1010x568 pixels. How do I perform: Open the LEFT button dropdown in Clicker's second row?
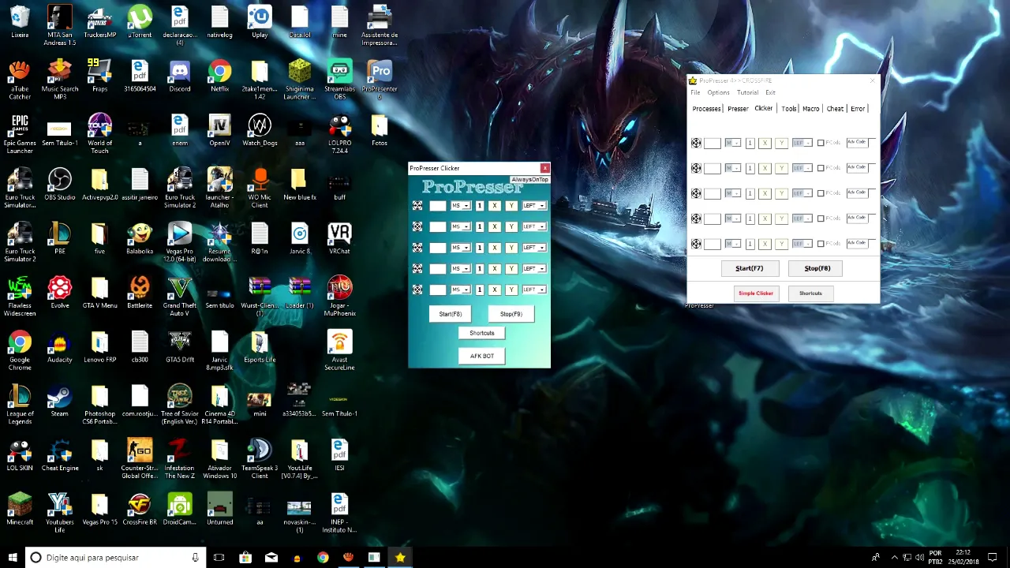click(x=534, y=226)
